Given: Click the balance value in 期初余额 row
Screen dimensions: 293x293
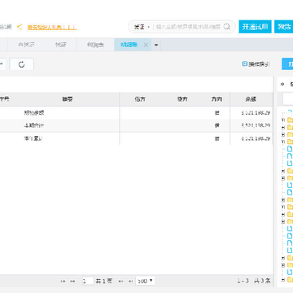Looking at the screenshot, I should 256,112.
